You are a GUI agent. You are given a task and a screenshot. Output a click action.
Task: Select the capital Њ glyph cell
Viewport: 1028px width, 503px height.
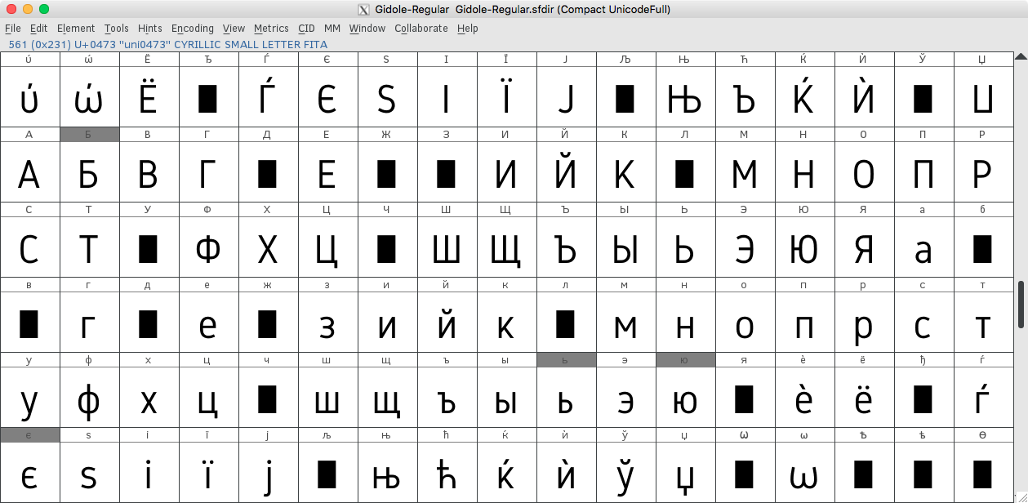coord(685,97)
